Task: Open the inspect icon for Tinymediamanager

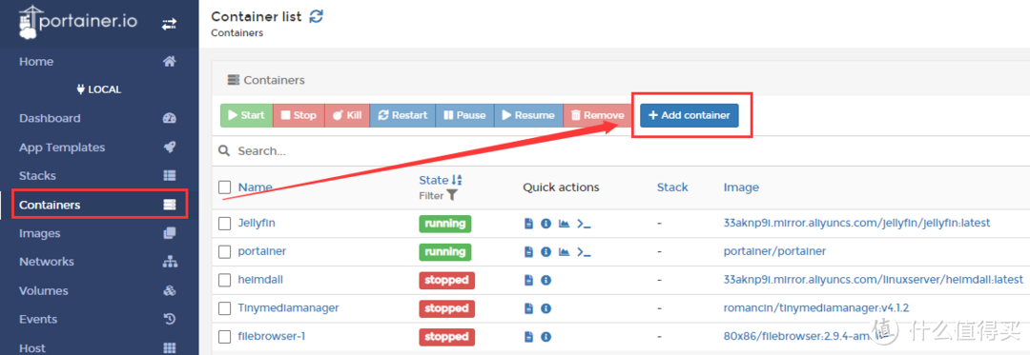Action: [546, 308]
